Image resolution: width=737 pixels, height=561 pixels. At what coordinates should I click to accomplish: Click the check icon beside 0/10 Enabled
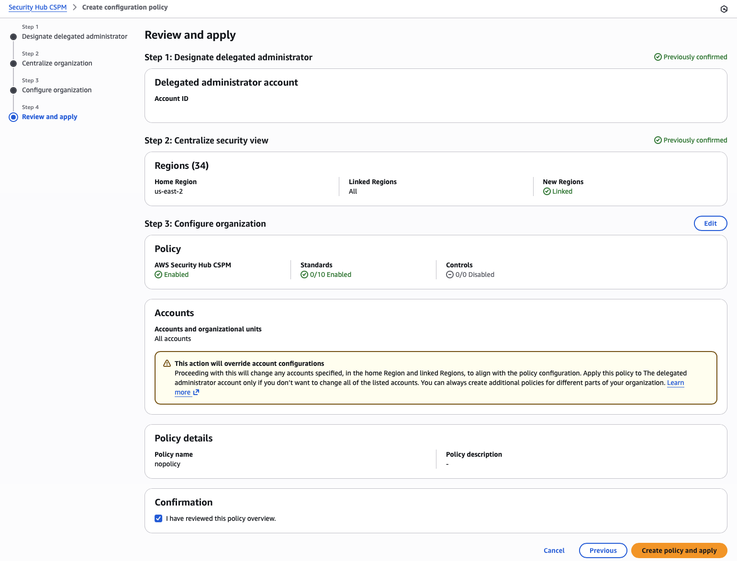pyautogui.click(x=304, y=275)
